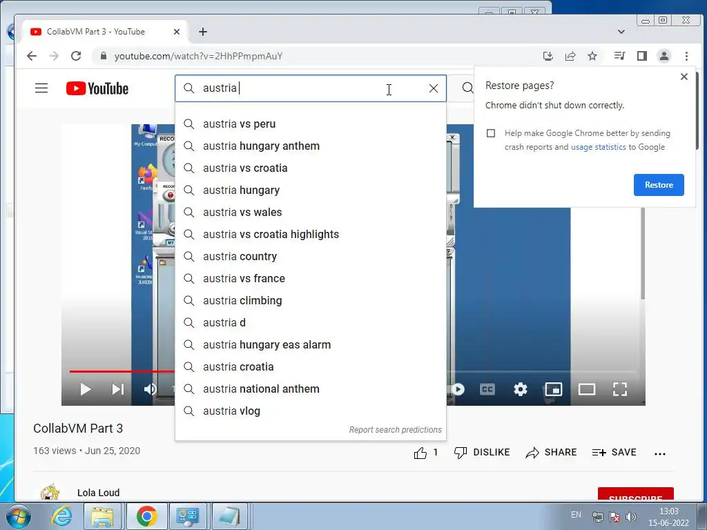This screenshot has height=530, width=707.
Task: Choose the bare 'austria croatia' suggestion
Action: (x=311, y=367)
